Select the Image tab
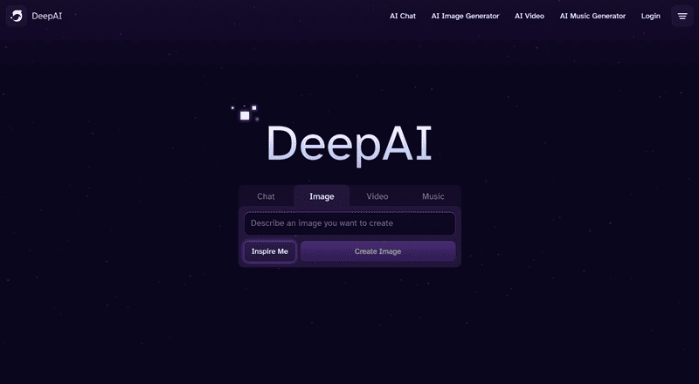This screenshot has height=384, width=699. click(x=322, y=196)
